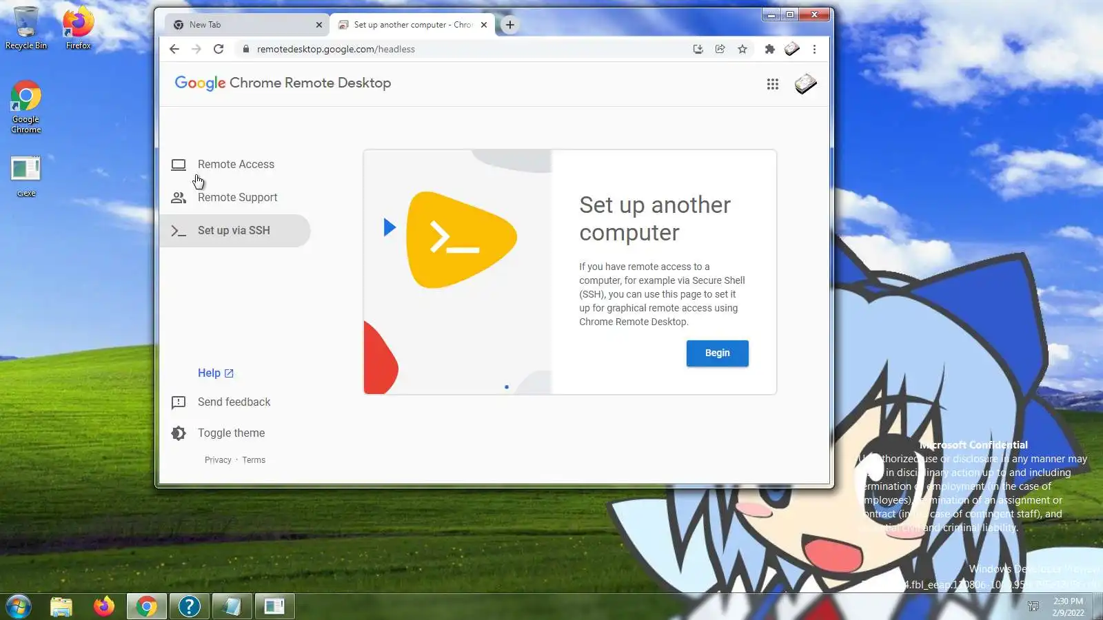Screen dimensions: 1103x620
Task: View site info via the padlock icon
Action: click(245, 49)
